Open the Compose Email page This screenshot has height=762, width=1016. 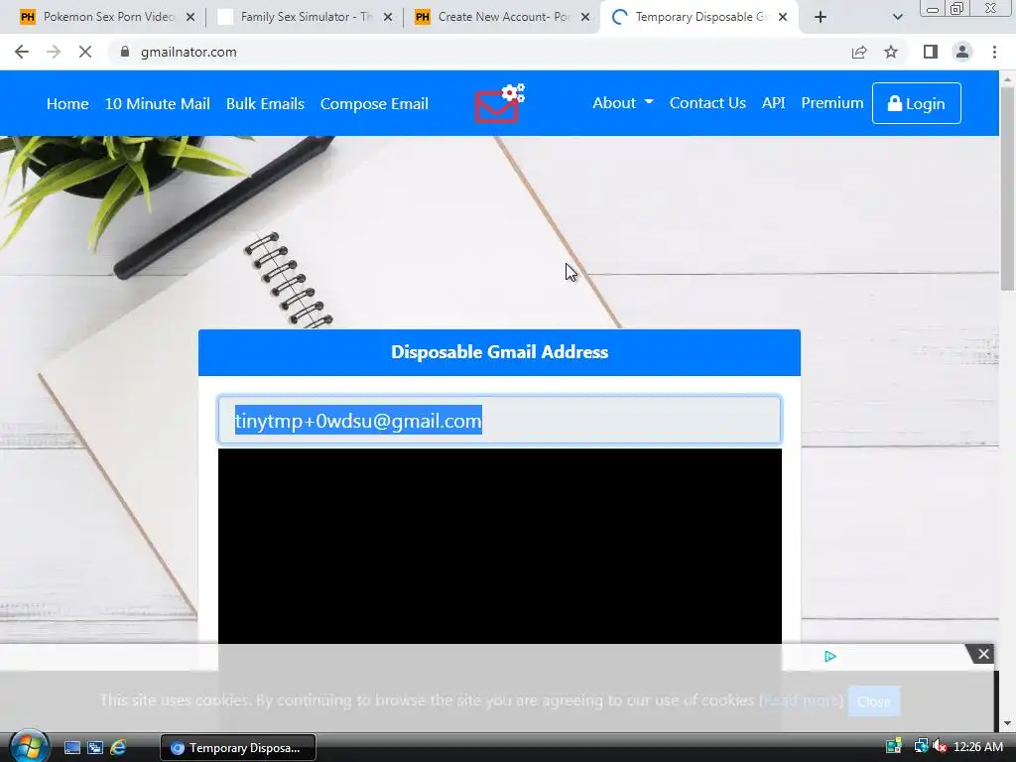coord(374,103)
